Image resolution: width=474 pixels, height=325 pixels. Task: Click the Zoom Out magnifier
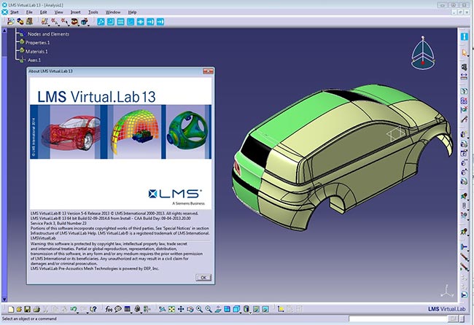pyautogui.click(x=209, y=309)
